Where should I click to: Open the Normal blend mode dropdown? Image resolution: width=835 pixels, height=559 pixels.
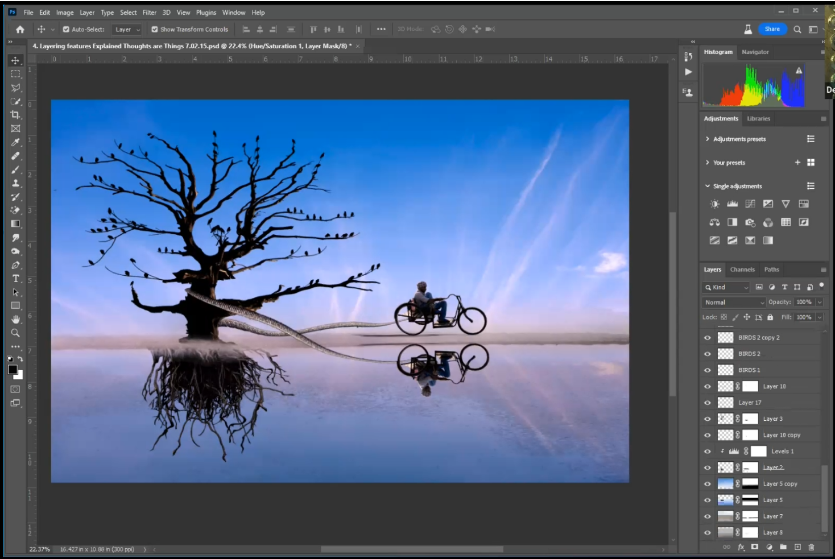[734, 303]
